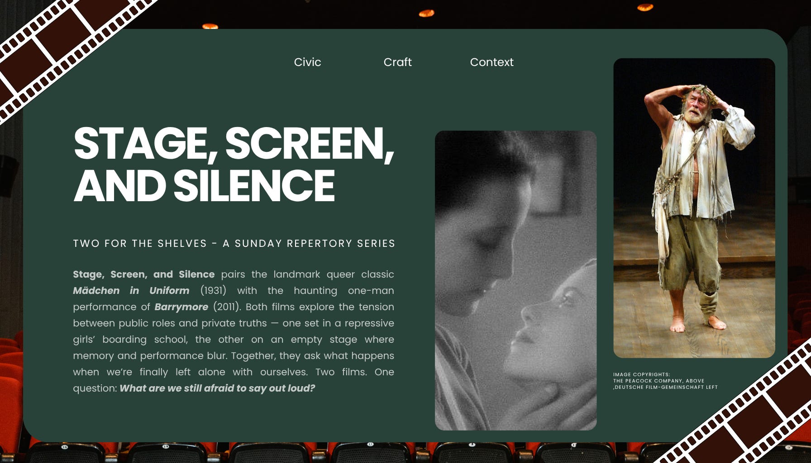Image resolution: width=811 pixels, height=463 pixels.
Task: Click 'DEUTSCHE FILM-GEMEINSCHAFT LEFT' credit text
Action: [x=666, y=387]
